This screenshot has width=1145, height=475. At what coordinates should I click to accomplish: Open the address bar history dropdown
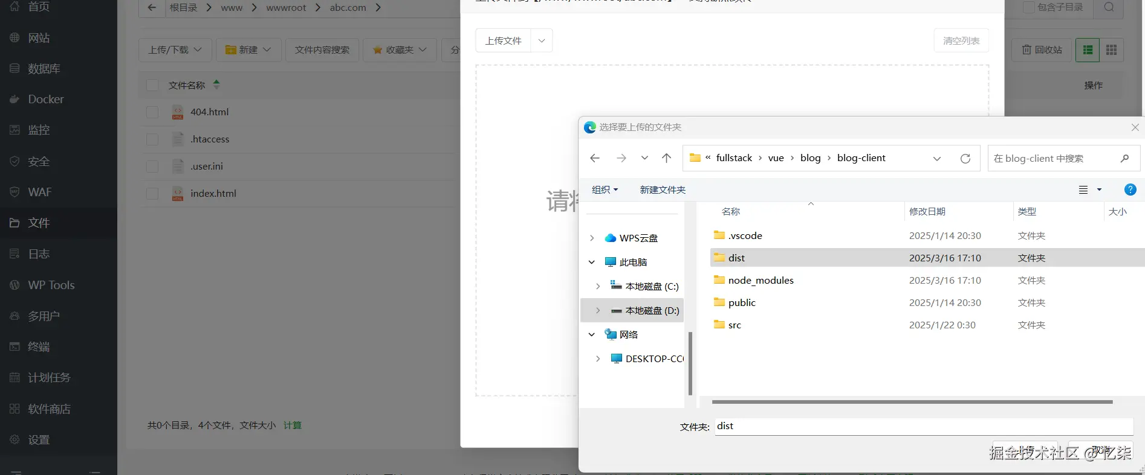coord(937,159)
